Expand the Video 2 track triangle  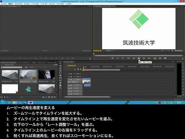click(75, 77)
